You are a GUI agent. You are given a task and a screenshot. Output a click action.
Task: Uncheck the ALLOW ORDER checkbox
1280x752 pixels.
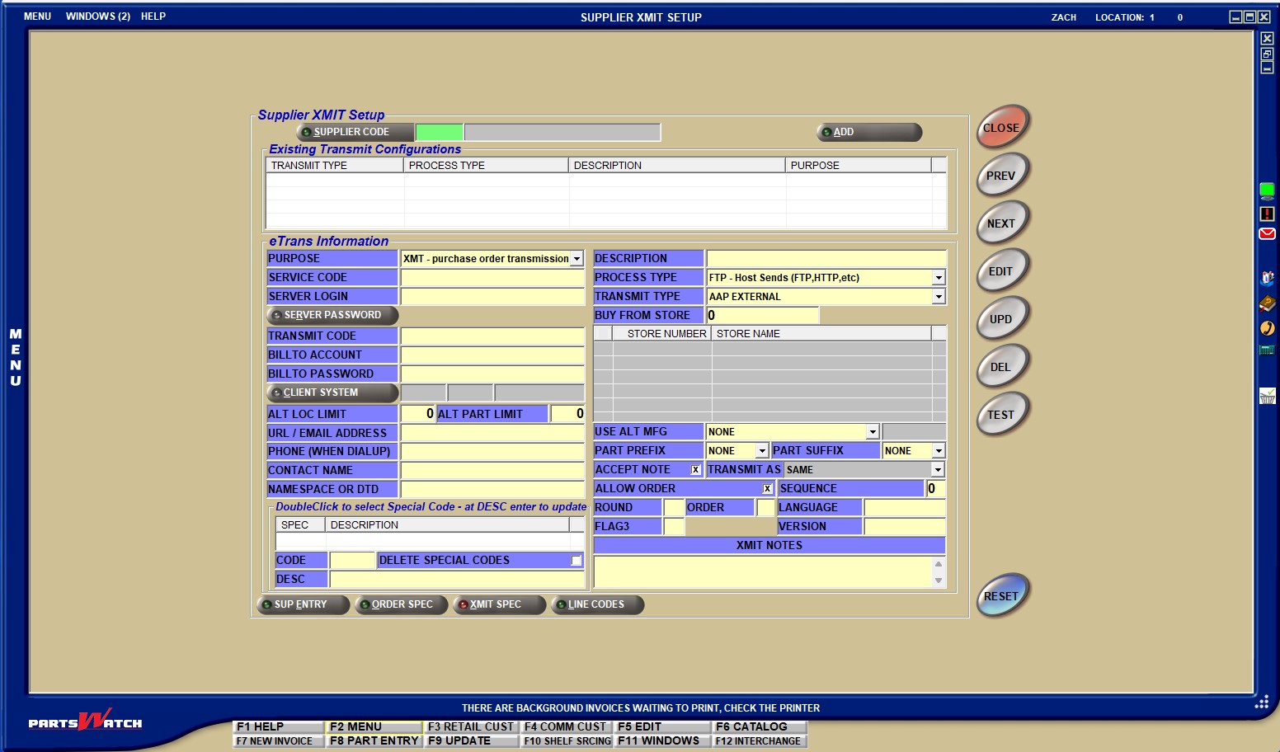click(767, 489)
